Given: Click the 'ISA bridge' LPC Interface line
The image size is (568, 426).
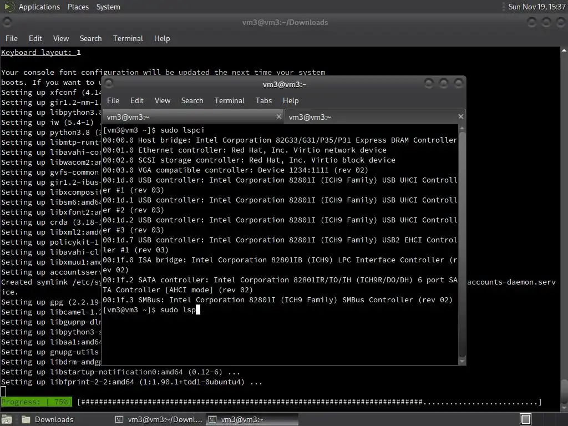Looking at the screenshot, I should coord(280,265).
